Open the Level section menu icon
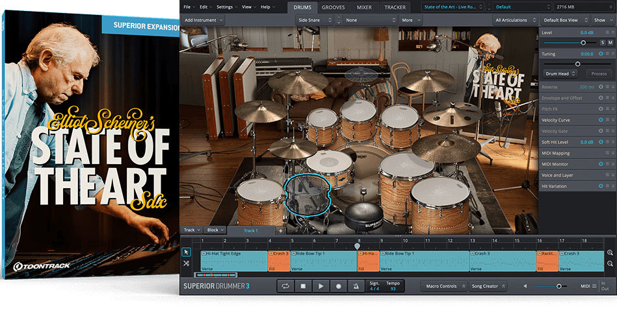This screenshot has width=617, height=316. pyautogui.click(x=607, y=32)
